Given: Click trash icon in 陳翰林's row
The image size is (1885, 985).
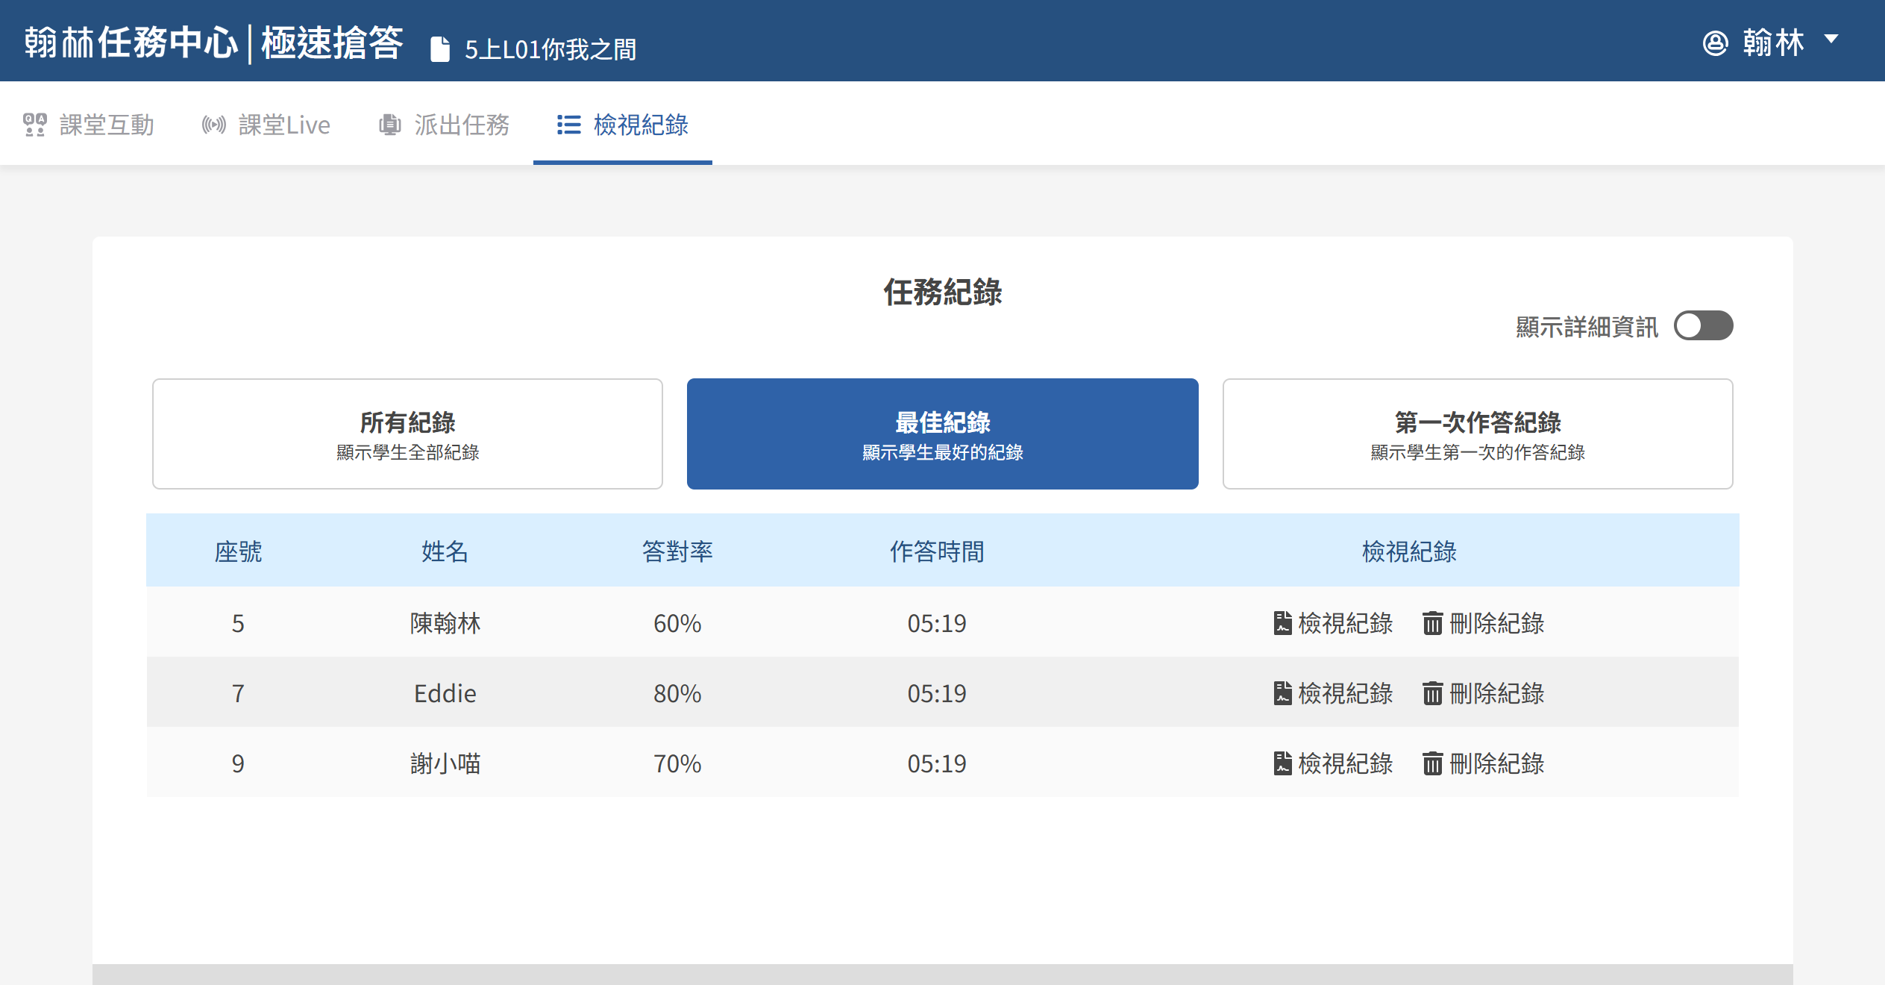Looking at the screenshot, I should (x=1431, y=623).
